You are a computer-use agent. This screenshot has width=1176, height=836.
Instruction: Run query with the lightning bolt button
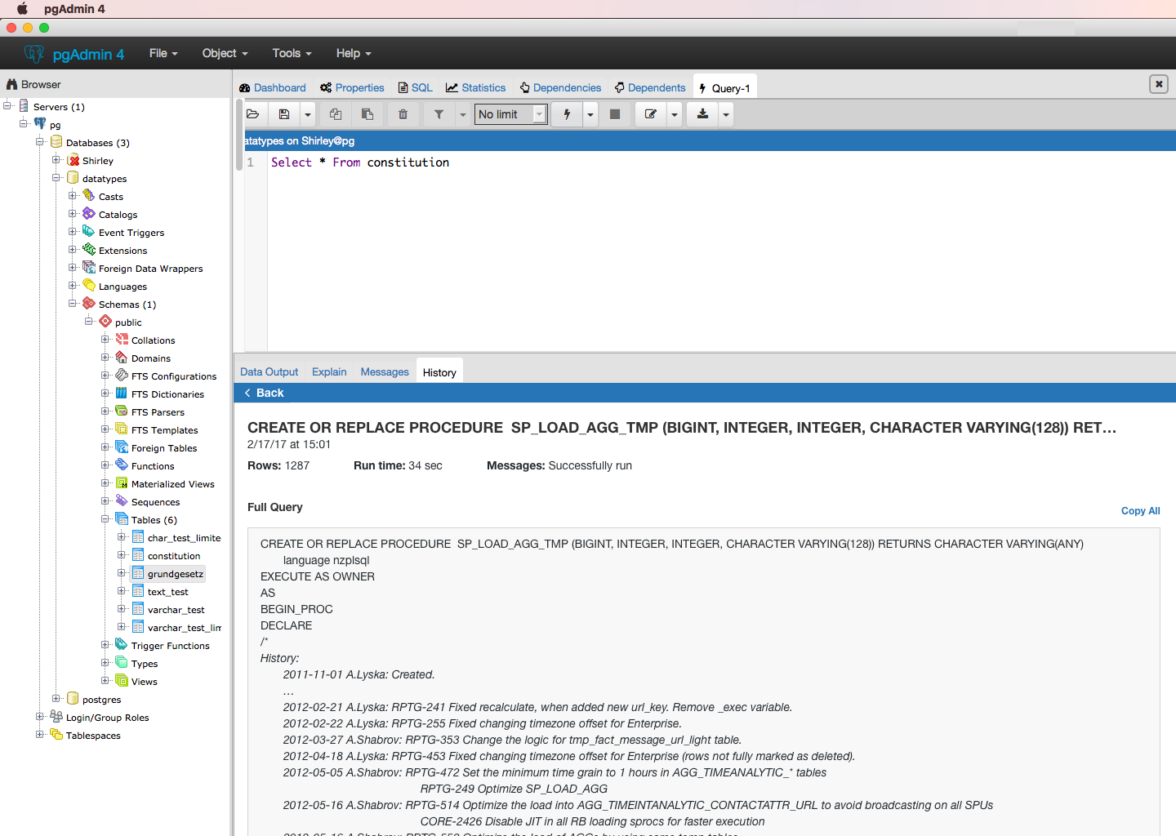[x=567, y=114]
